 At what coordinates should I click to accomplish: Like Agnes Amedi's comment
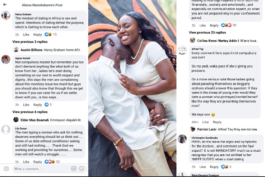26,105
